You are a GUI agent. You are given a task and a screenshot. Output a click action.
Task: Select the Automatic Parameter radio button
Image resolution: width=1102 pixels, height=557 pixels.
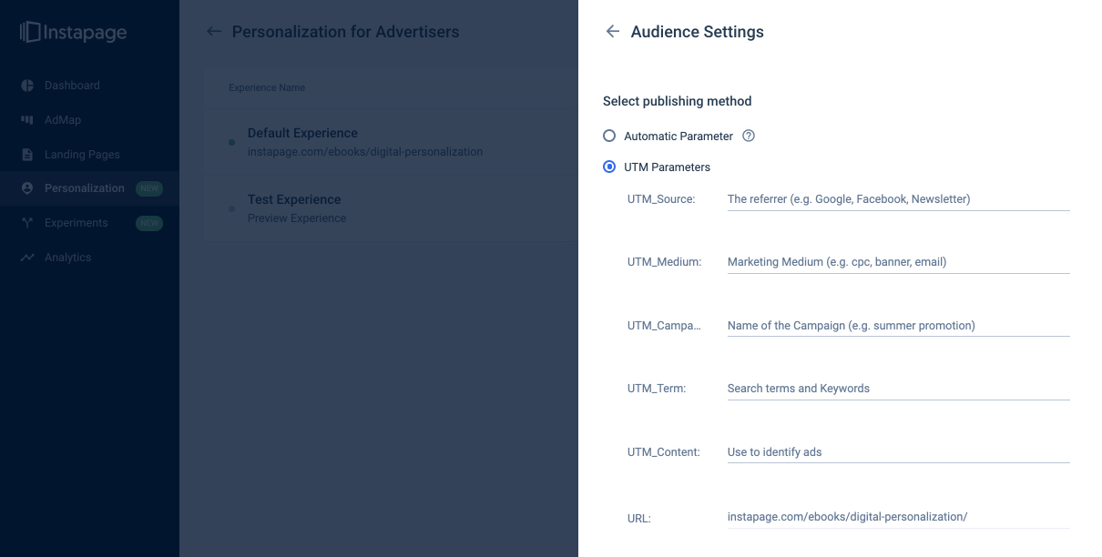[x=609, y=137]
